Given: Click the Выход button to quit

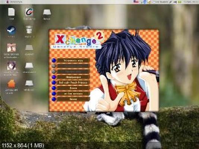Looking at the screenshot, I should [73, 99].
